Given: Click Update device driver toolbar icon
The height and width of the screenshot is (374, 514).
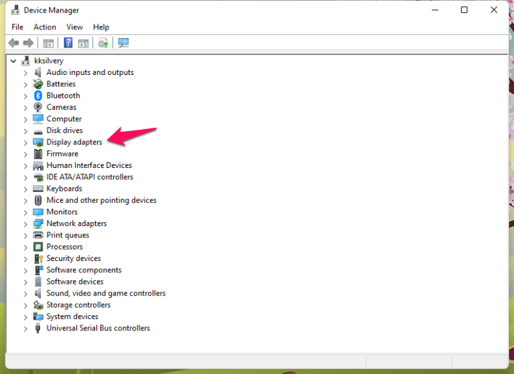Looking at the screenshot, I should [x=103, y=43].
